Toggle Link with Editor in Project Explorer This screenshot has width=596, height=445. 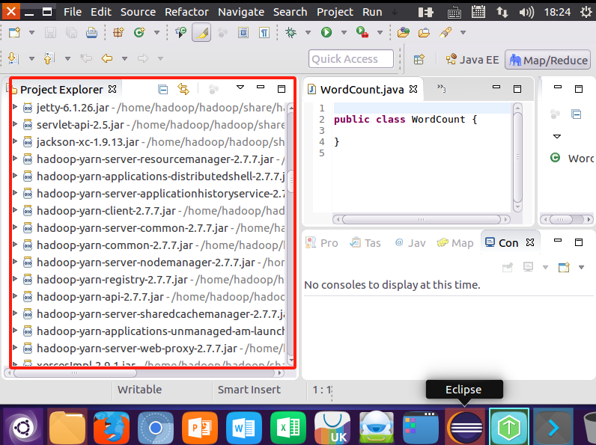pyautogui.click(x=183, y=89)
